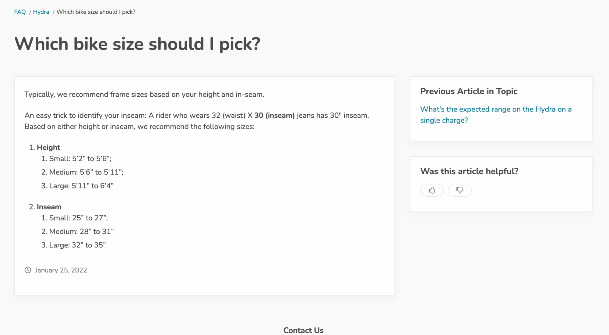Click the bold "30 (inseam)" text

point(274,116)
